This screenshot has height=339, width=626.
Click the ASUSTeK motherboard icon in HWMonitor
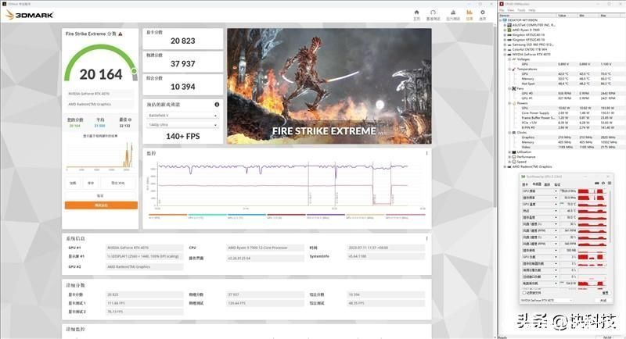click(x=509, y=25)
